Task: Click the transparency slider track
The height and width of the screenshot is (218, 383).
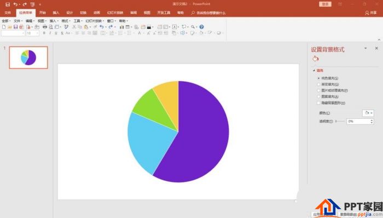Action: (340, 121)
